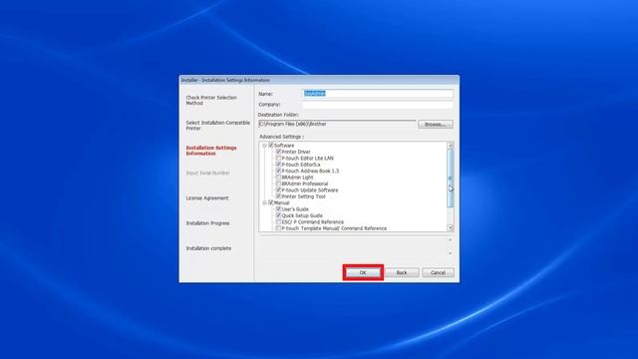
Task: Select the 'Select Installation-Compatible Printer' step
Action: tap(218, 126)
